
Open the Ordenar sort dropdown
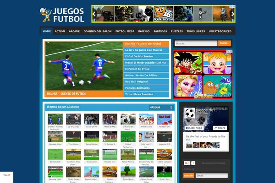pos(161,108)
